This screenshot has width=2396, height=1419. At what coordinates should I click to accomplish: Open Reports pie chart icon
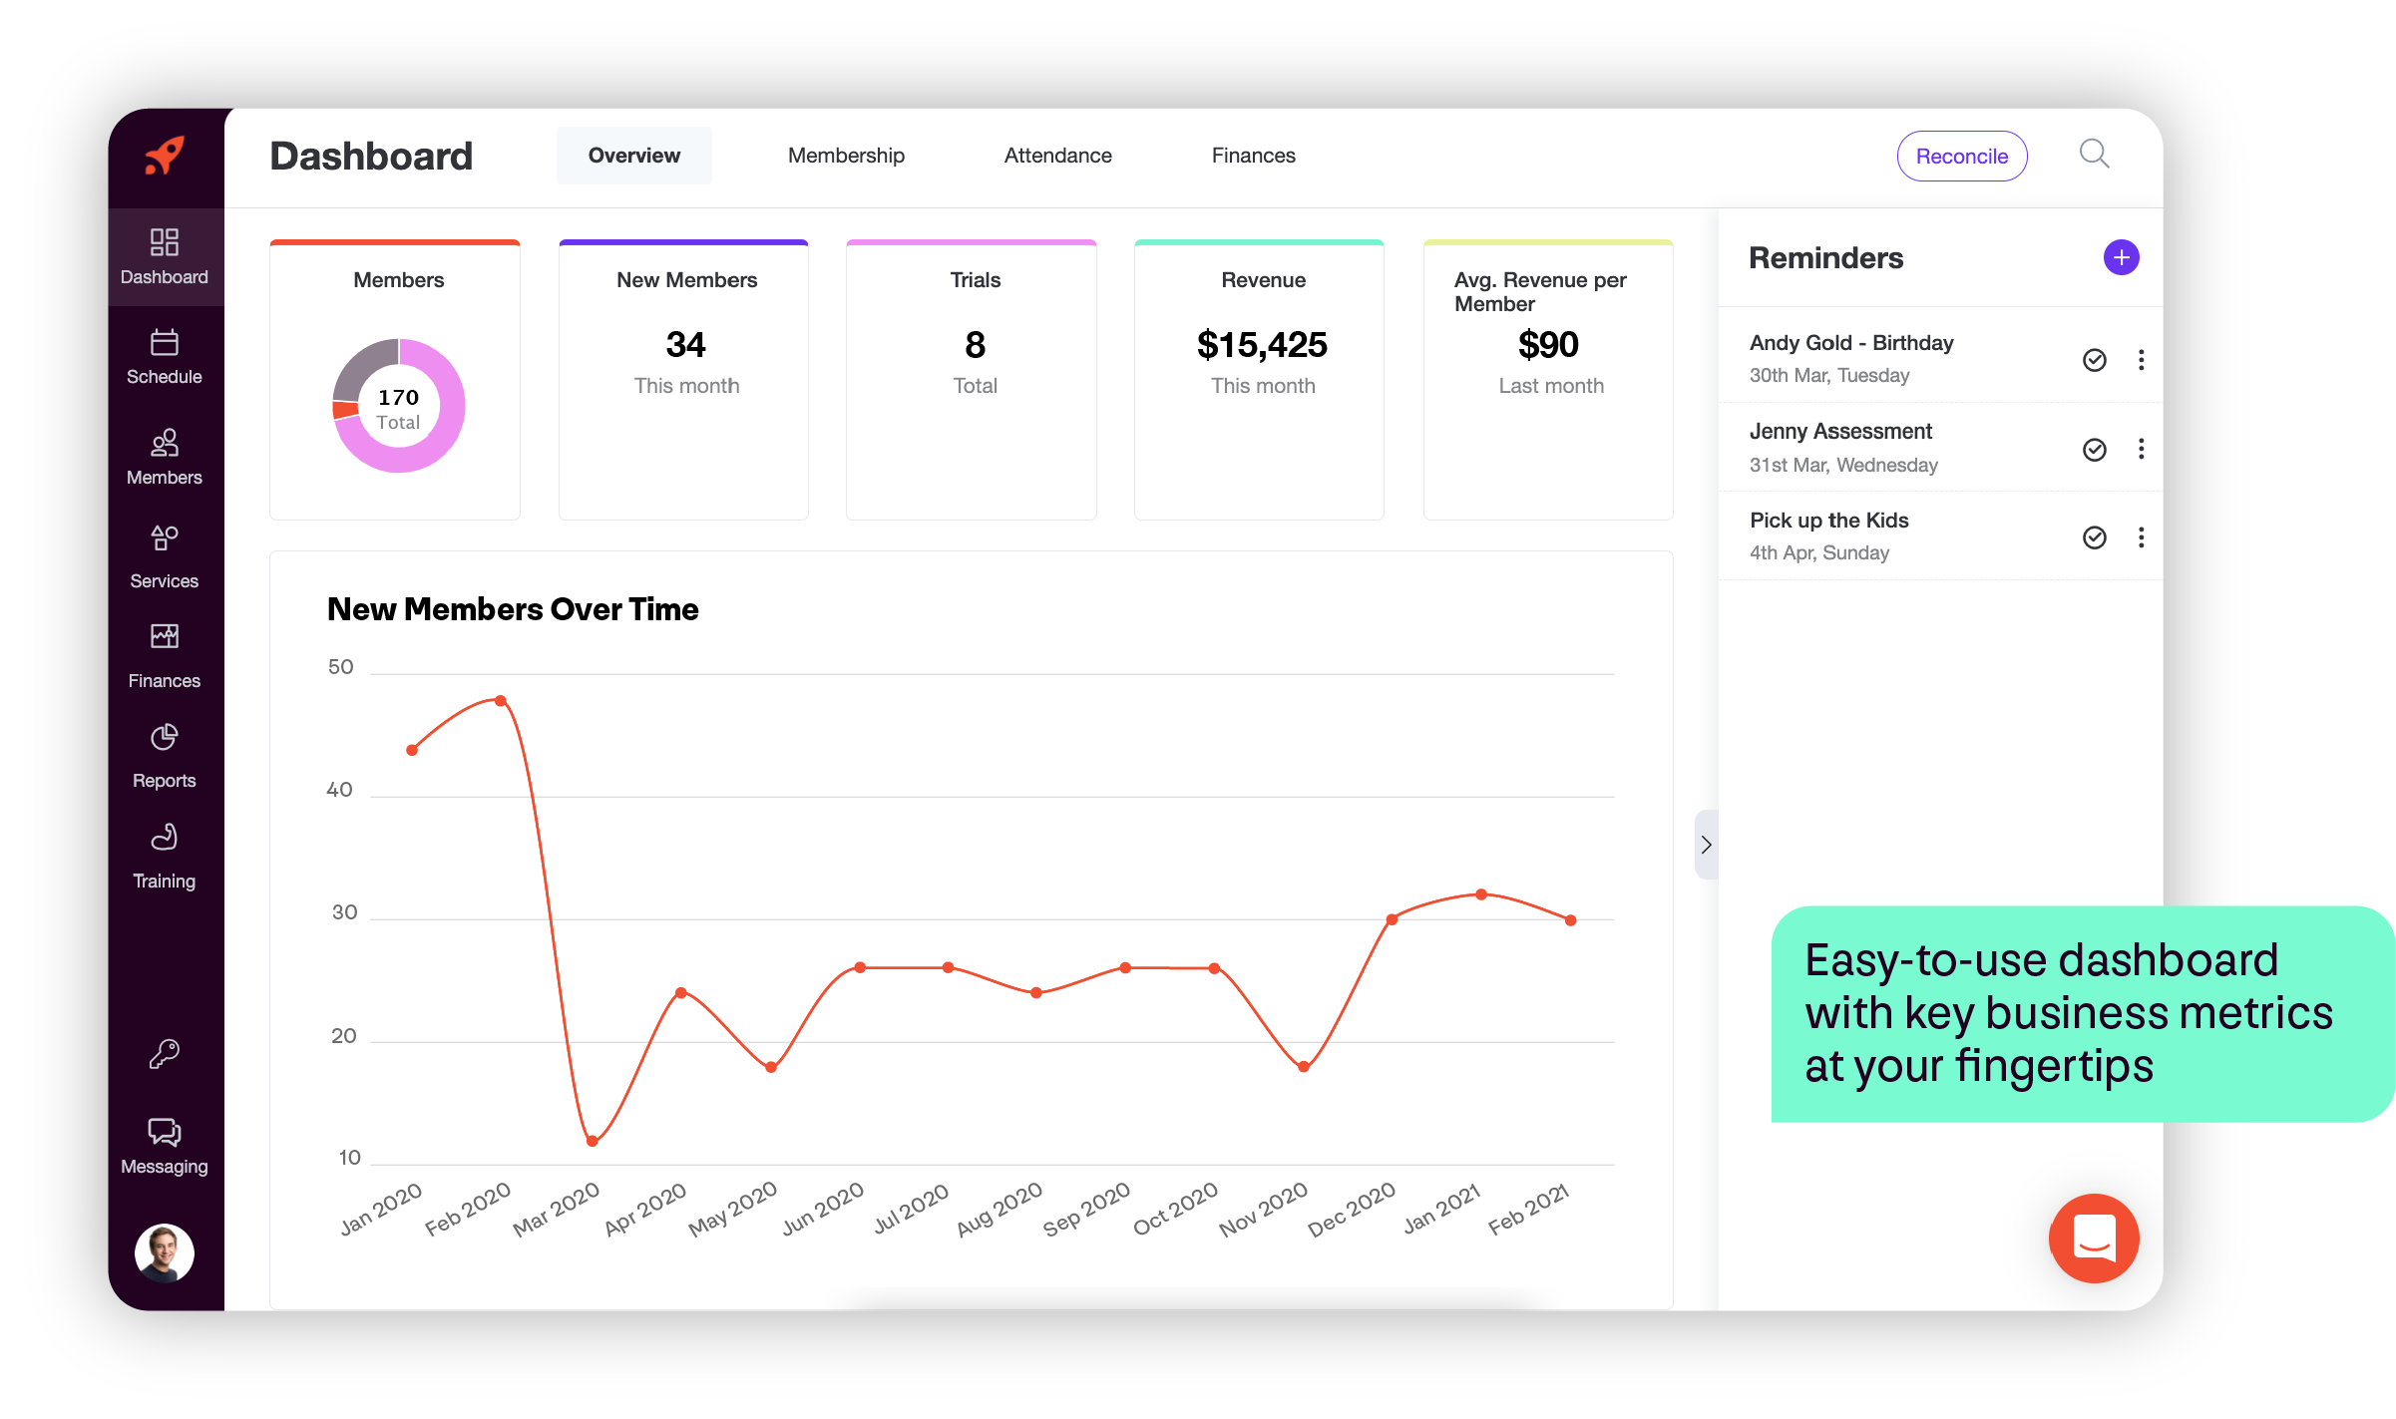tap(165, 738)
